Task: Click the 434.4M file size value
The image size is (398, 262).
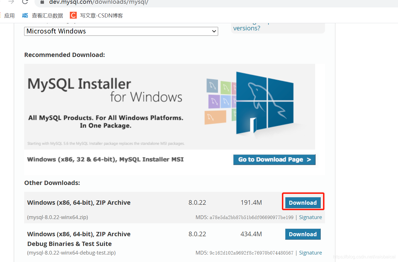Action: (x=251, y=234)
